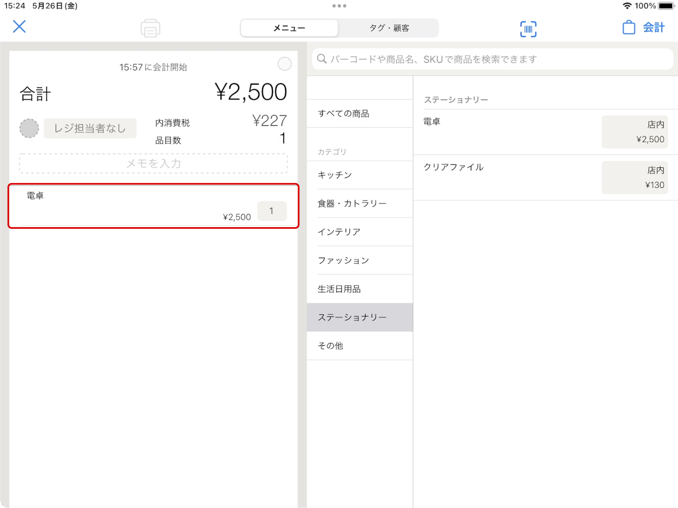
Task: Tap the search magnifier icon
Action: (322, 59)
